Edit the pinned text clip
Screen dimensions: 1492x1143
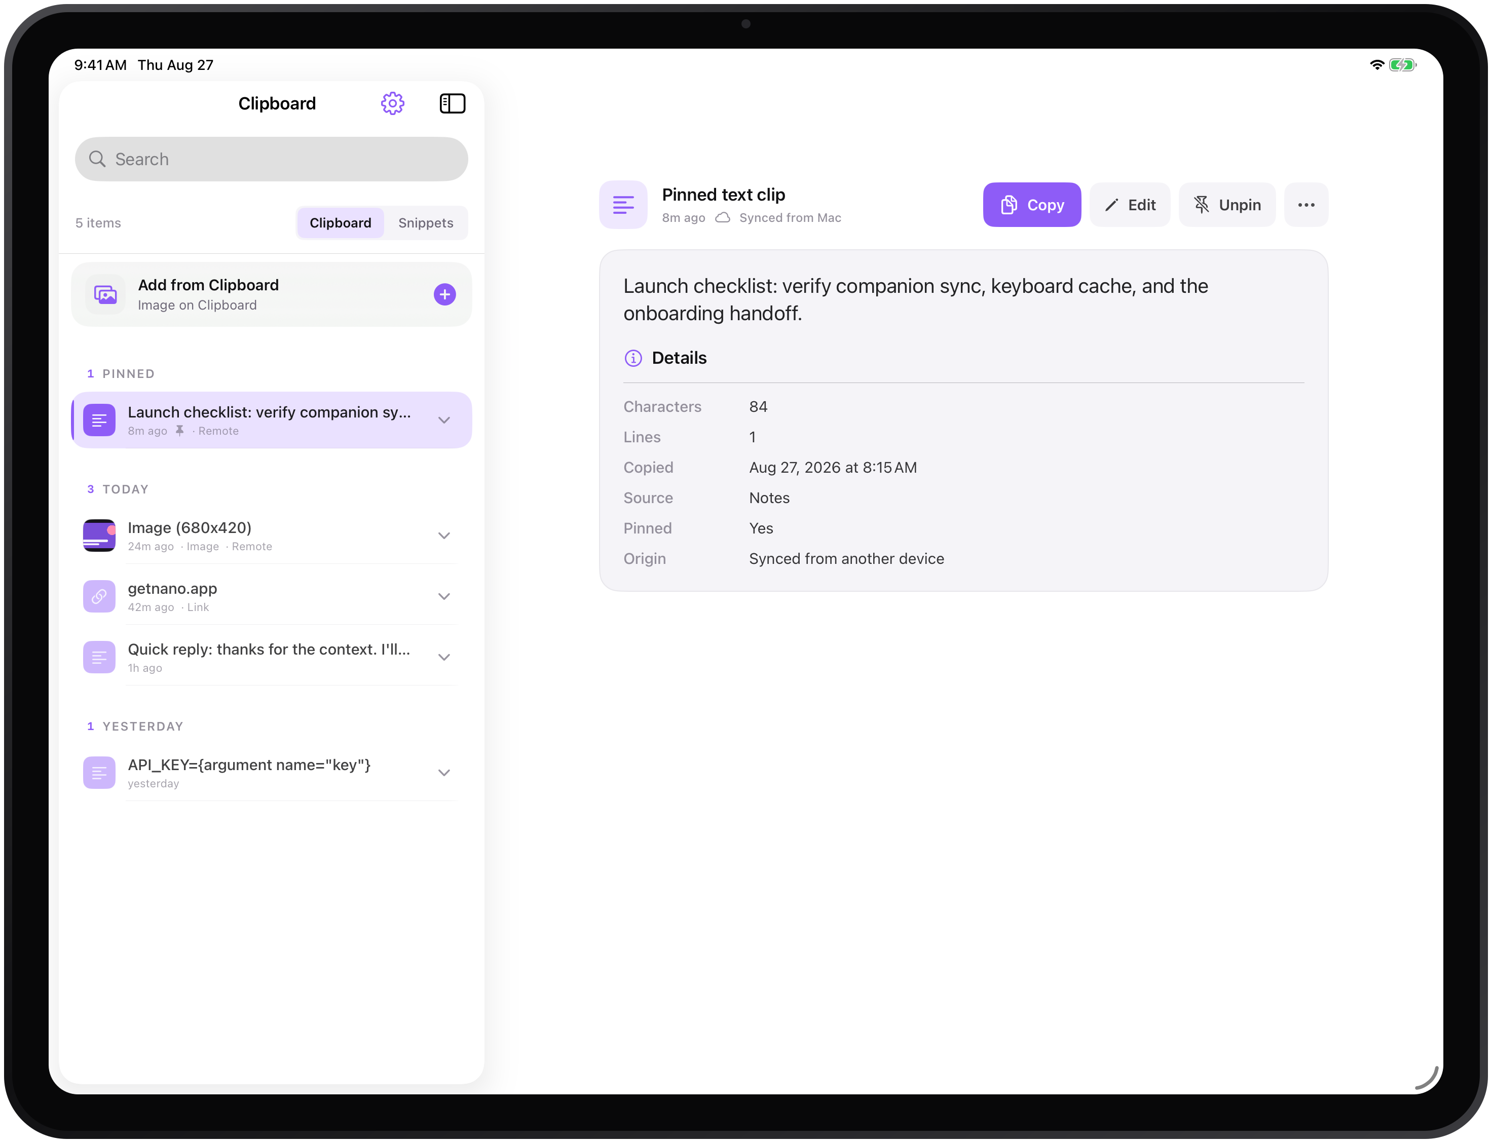(1129, 205)
